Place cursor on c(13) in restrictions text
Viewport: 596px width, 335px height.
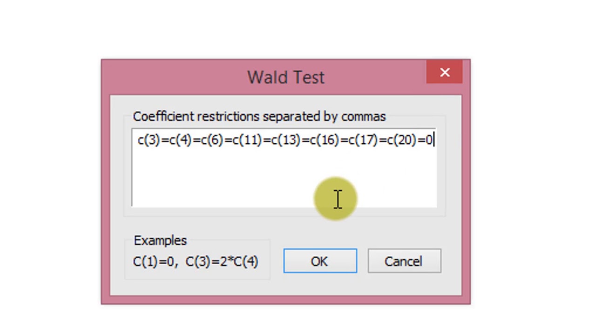tap(286, 140)
